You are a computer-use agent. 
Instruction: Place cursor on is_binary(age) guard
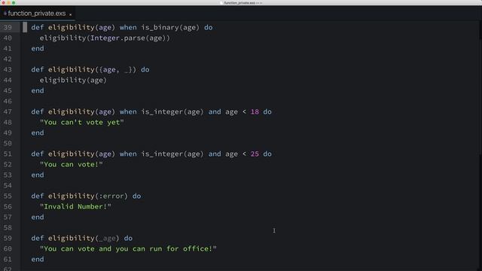tap(170, 27)
